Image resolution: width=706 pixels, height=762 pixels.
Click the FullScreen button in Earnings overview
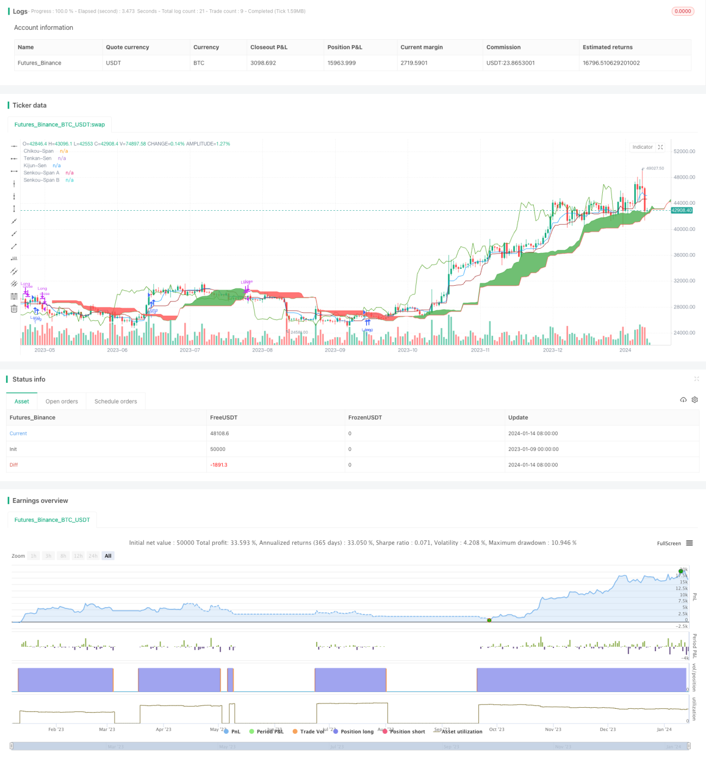pos(669,543)
